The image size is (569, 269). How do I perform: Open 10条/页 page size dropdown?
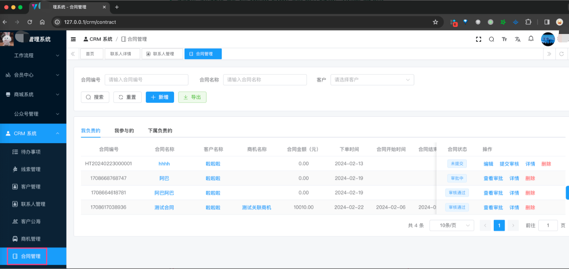point(452,225)
